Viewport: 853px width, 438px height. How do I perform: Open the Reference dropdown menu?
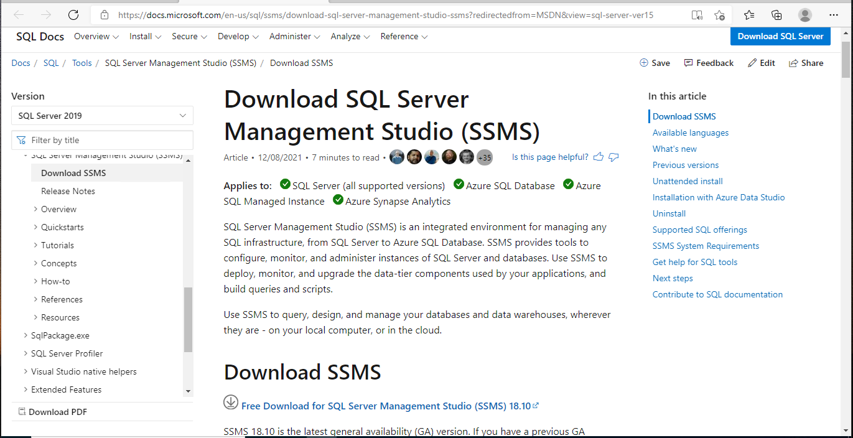[404, 36]
